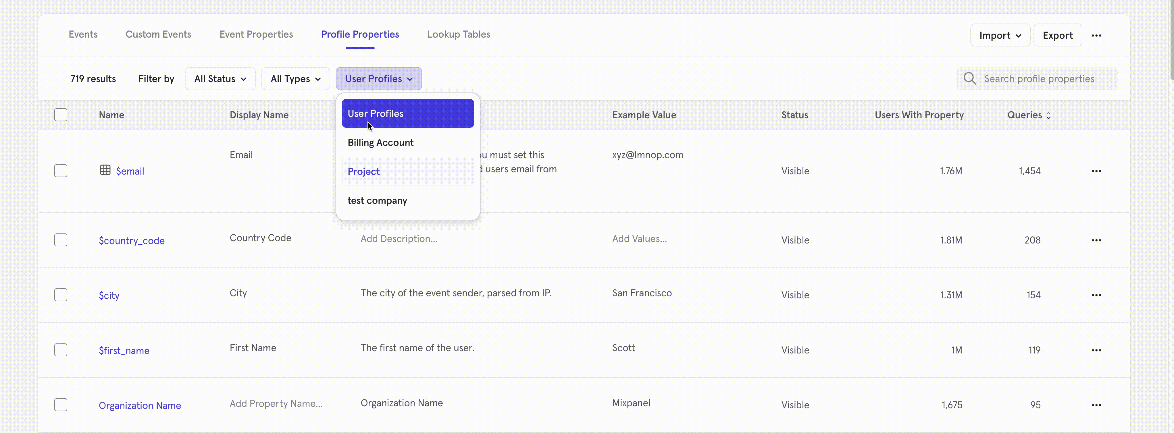Open the three-dot menu for the $country_code row
This screenshot has width=1174, height=433.
[x=1096, y=240]
